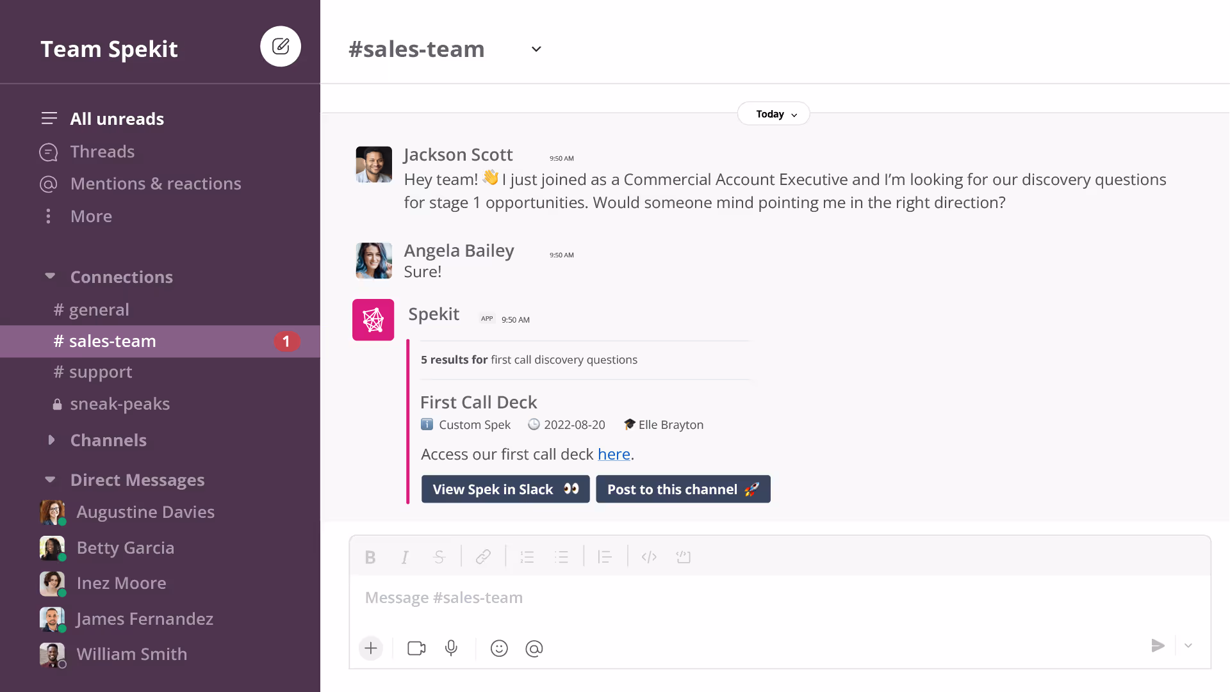Screen dimensions: 1230x692
Task: Insert a link with the link icon
Action: pos(483,557)
